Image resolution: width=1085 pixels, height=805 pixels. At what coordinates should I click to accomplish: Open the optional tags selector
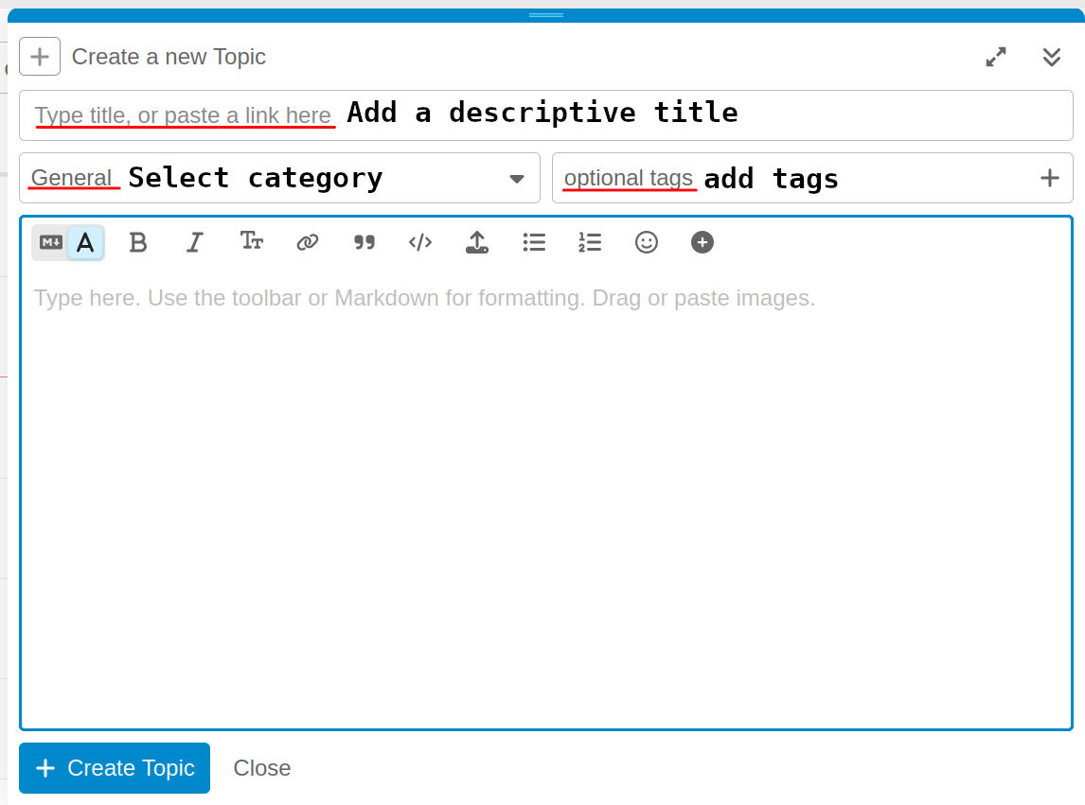point(811,178)
